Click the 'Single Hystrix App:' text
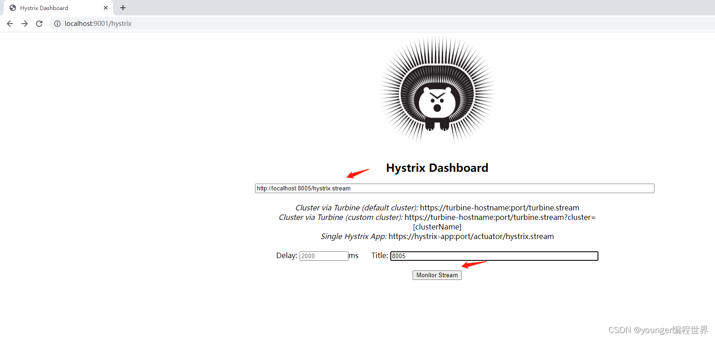715x339 pixels. (353, 236)
